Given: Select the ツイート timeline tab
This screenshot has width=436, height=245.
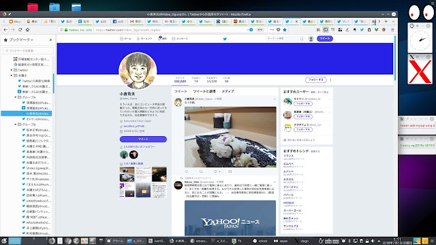Looking at the screenshot, I should tap(181, 91).
